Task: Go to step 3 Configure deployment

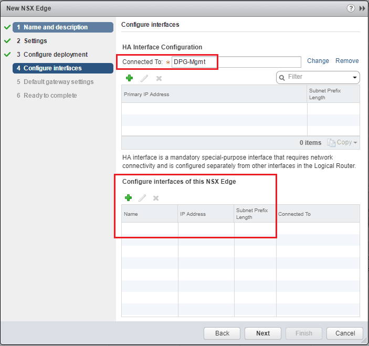Action: (x=52, y=55)
